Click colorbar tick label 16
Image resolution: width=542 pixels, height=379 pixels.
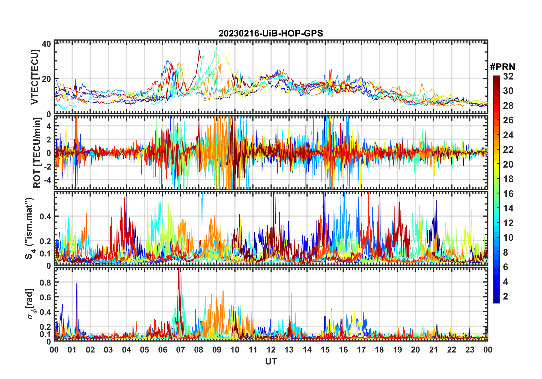[508, 194]
